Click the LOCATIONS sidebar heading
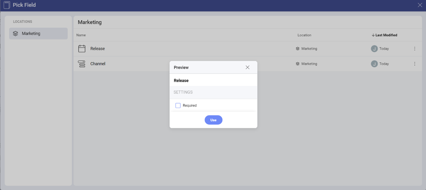Screen dimensions: 426x190 tap(23, 22)
